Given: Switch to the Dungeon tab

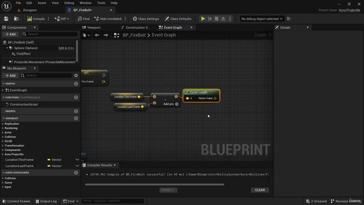Looking at the screenshot, I should point(30,10).
